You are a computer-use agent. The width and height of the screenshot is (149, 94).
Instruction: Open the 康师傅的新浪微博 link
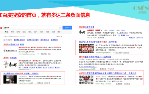(87, 27)
